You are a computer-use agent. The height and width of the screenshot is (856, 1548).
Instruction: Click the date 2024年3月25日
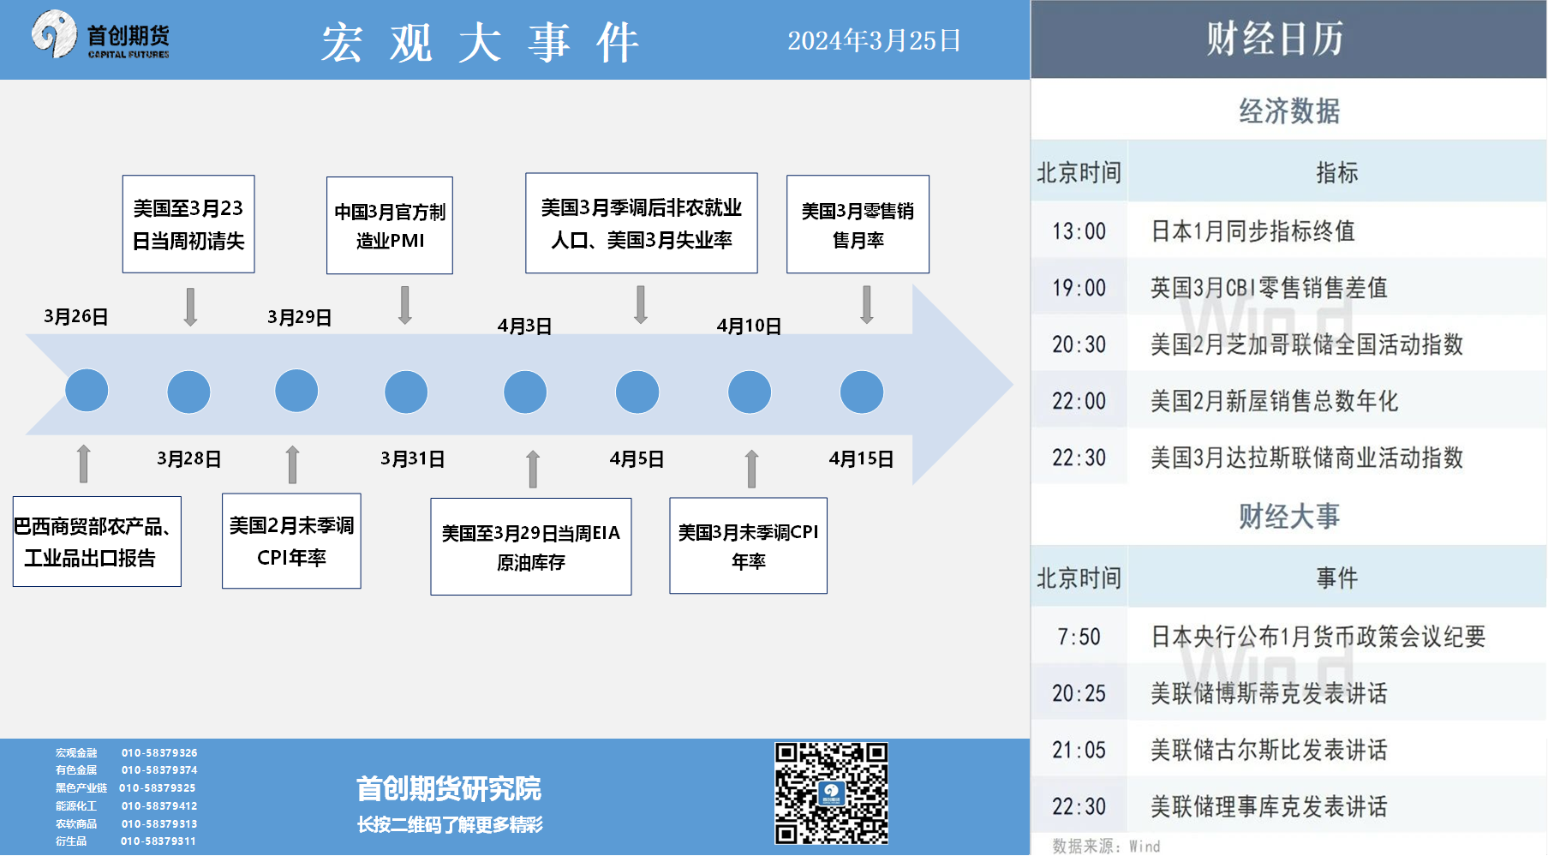(874, 40)
